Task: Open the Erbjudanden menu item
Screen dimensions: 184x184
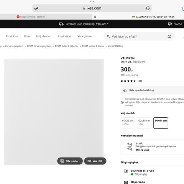Action: (x=44, y=36)
